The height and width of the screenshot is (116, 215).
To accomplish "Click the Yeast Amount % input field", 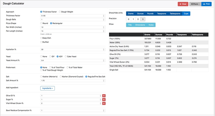I will tap(73, 60).
